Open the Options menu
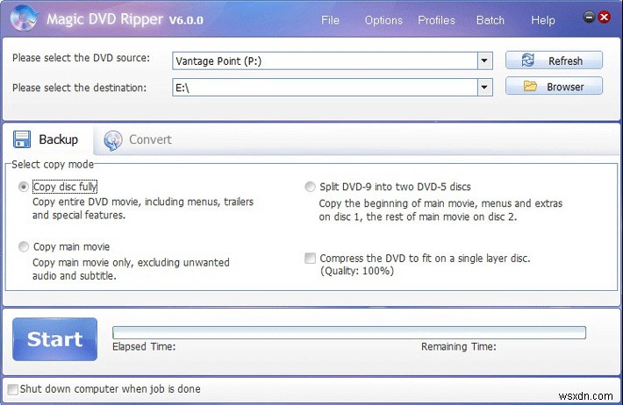623x405 pixels. [383, 20]
